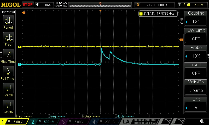Select the Fall Time measurement icon

[x=8, y=71]
